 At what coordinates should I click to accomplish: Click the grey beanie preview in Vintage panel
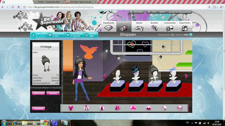coord(46,64)
